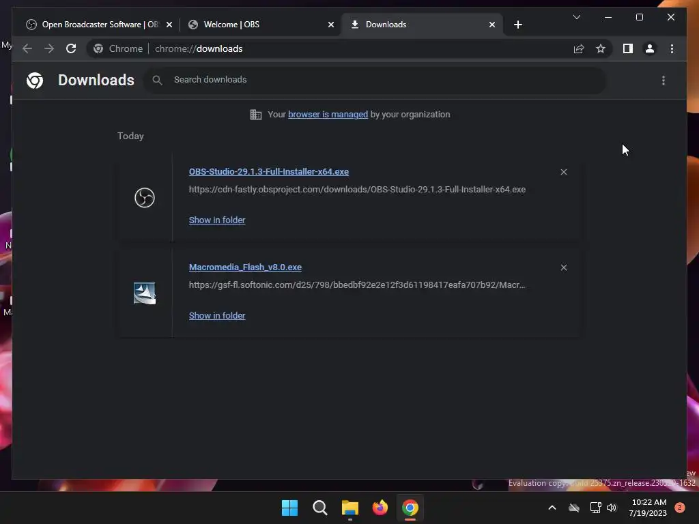Viewport: 699px width, 524px height.
Task: Expand the tab search chevron
Action: [576, 17]
